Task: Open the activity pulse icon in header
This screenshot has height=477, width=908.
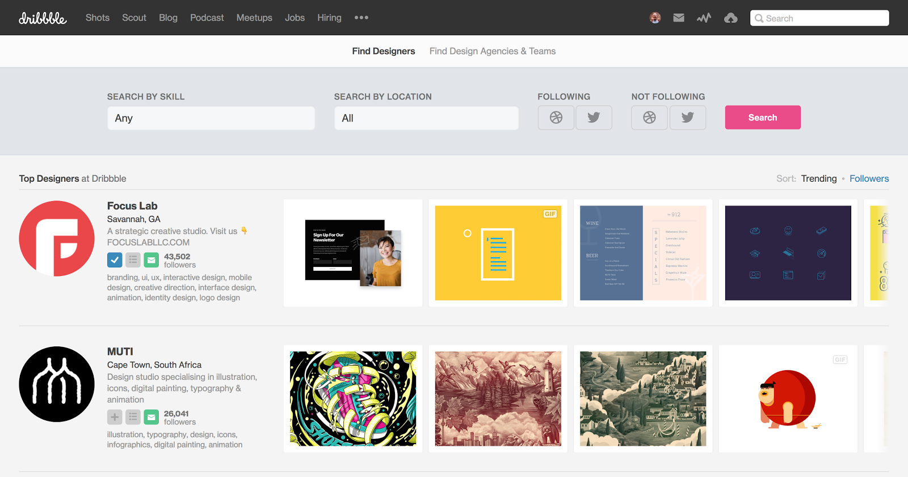Action: click(704, 18)
